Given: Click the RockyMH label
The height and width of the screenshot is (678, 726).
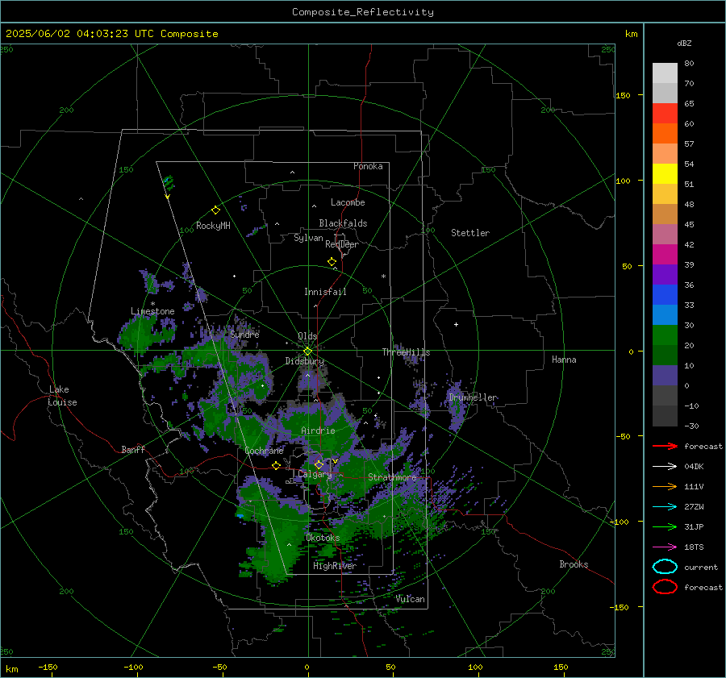Looking at the screenshot, I should 213,226.
